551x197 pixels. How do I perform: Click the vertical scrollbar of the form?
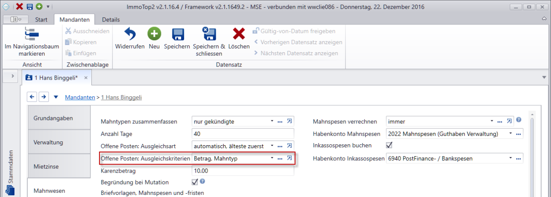(x=532, y=154)
